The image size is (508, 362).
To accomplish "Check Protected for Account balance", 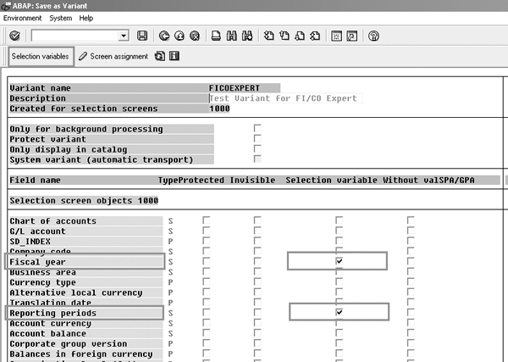I will tap(206, 333).
